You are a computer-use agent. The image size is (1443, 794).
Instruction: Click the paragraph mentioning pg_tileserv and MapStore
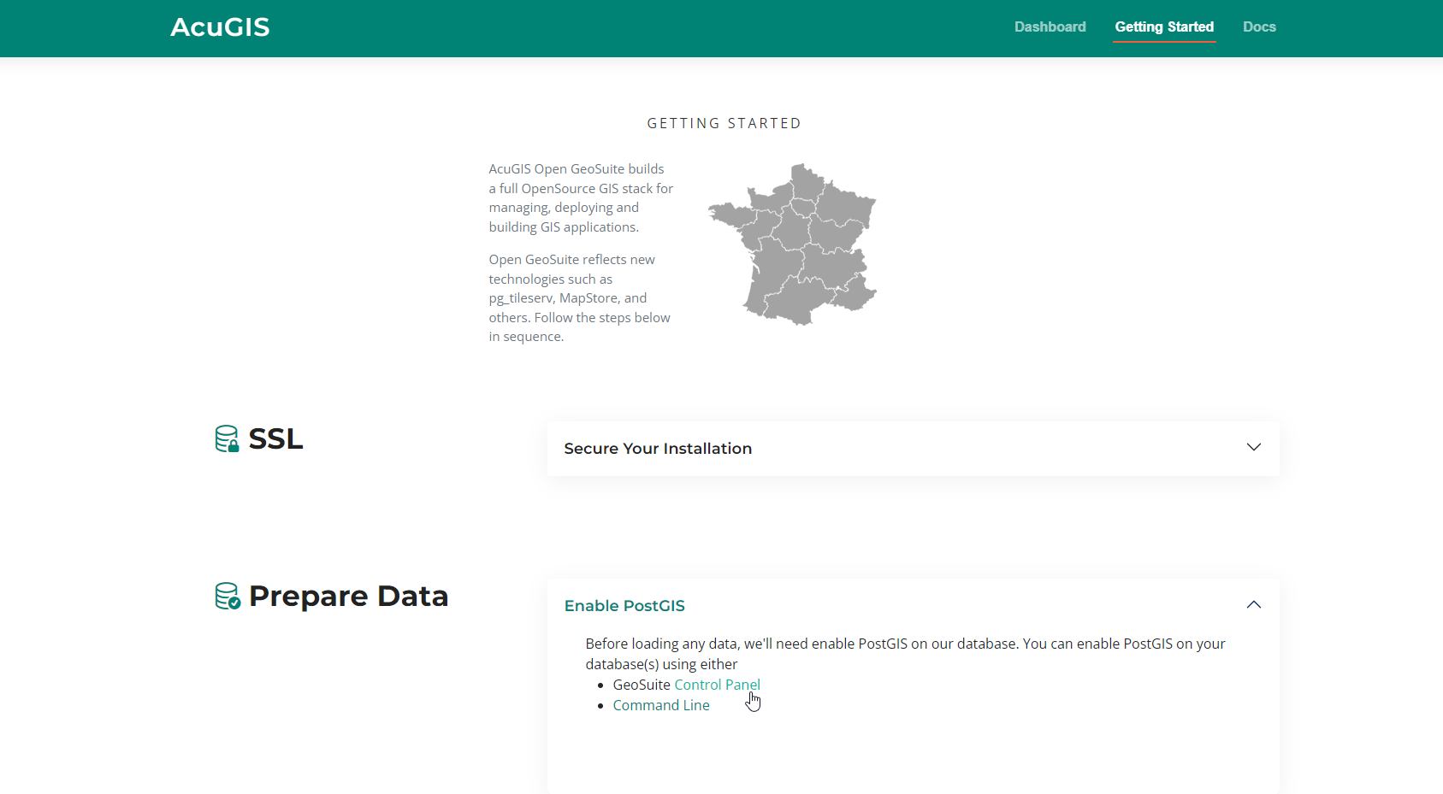click(579, 298)
